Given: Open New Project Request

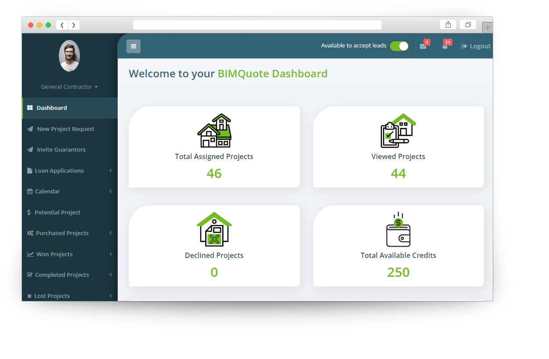Looking at the screenshot, I should [x=70, y=129].
